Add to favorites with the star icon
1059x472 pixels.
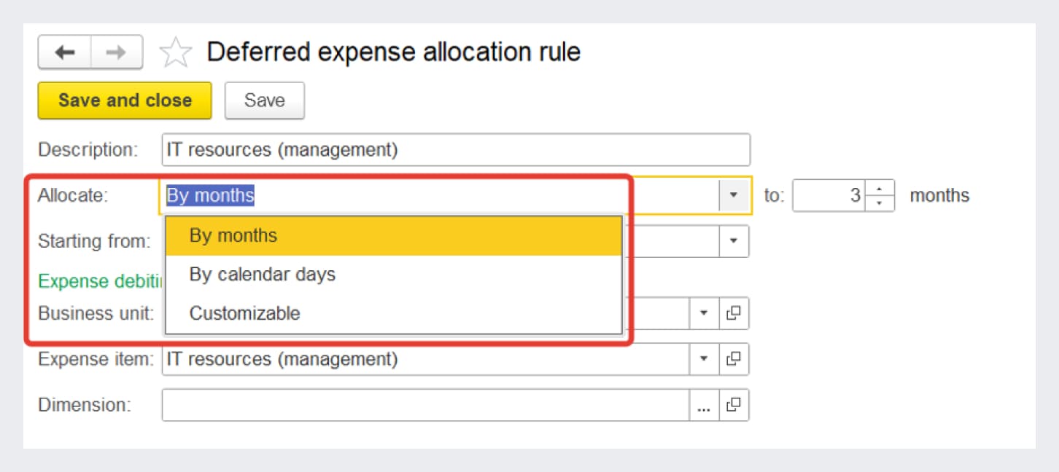(x=176, y=53)
